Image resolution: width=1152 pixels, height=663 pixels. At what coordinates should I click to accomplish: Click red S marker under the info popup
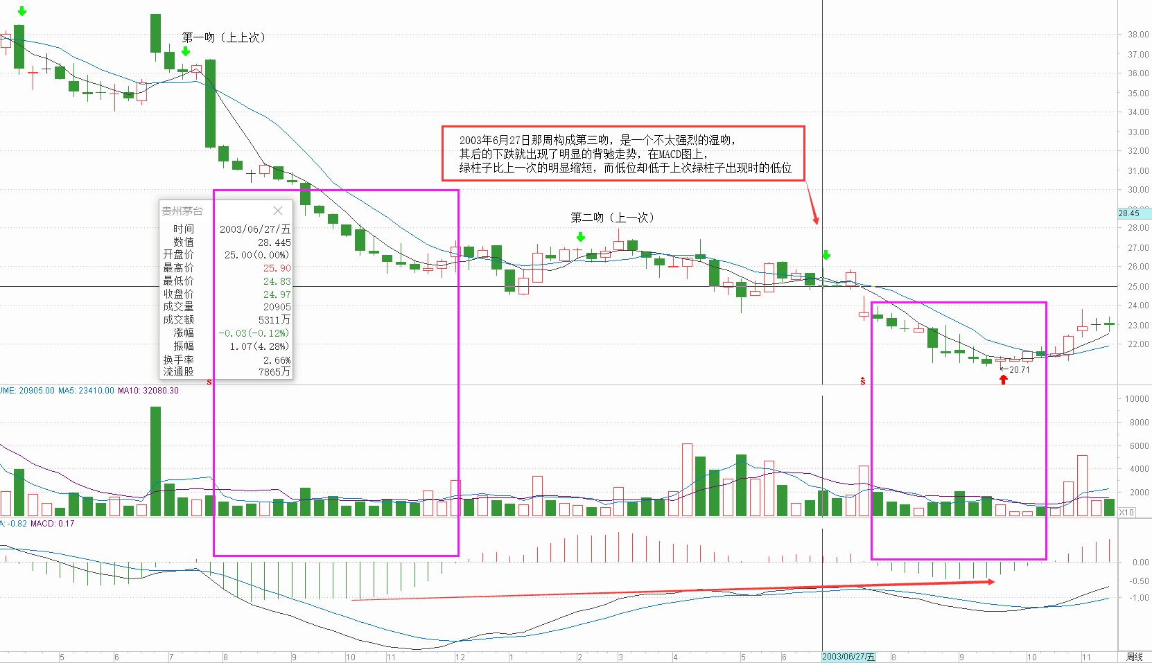tap(209, 382)
